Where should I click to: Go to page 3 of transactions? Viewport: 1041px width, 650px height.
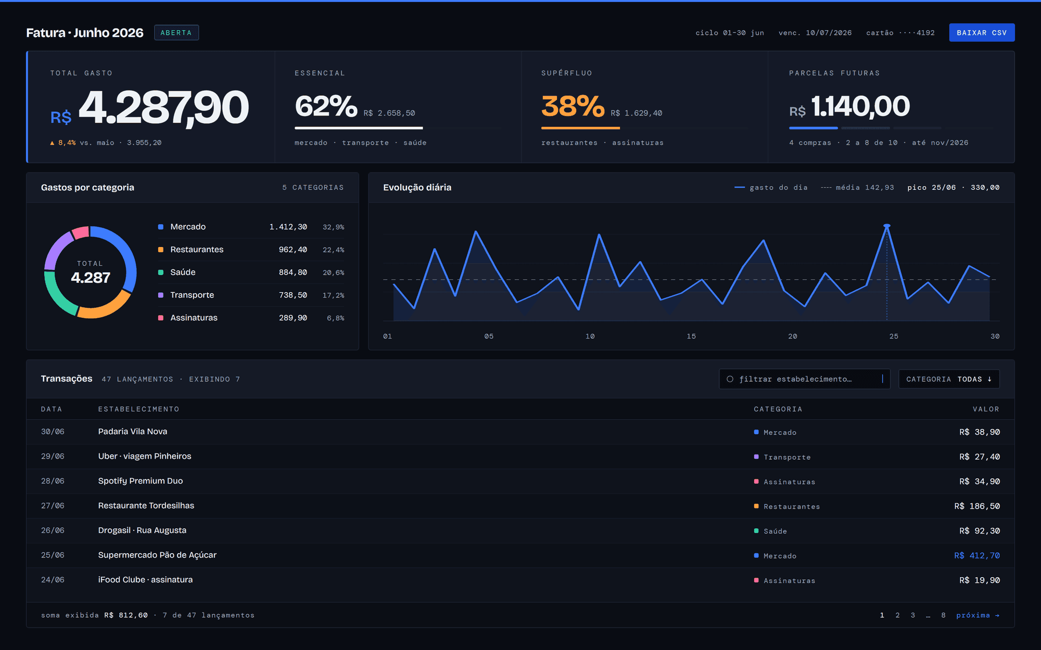[x=912, y=615]
